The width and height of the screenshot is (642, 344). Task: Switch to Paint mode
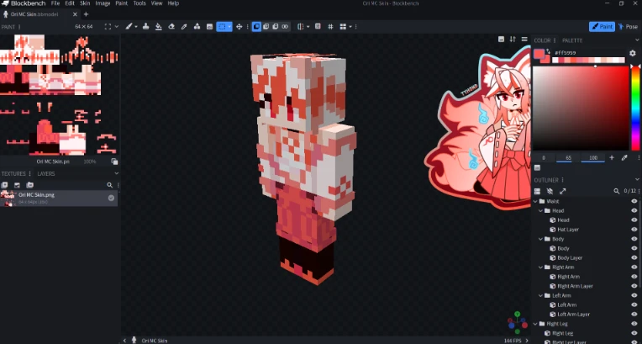tap(602, 27)
